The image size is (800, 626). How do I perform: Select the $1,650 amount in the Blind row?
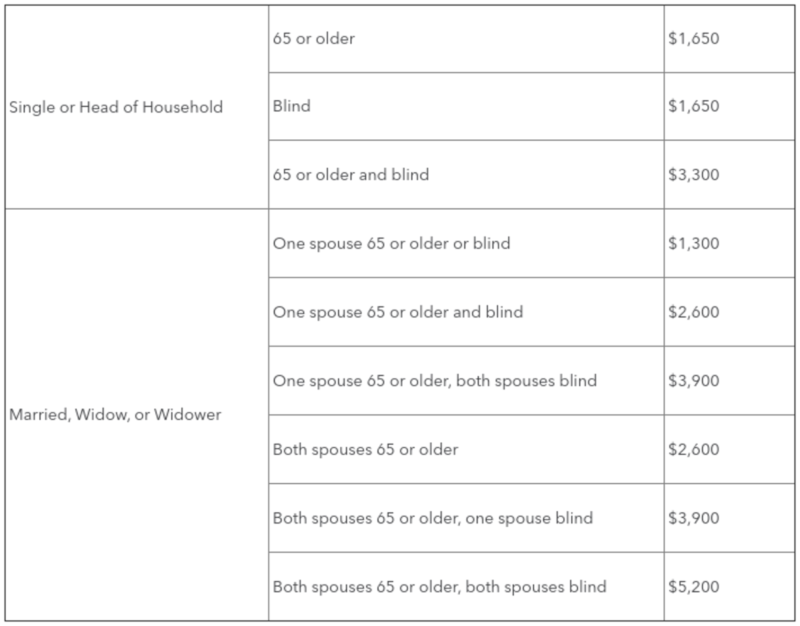pyautogui.click(x=694, y=106)
